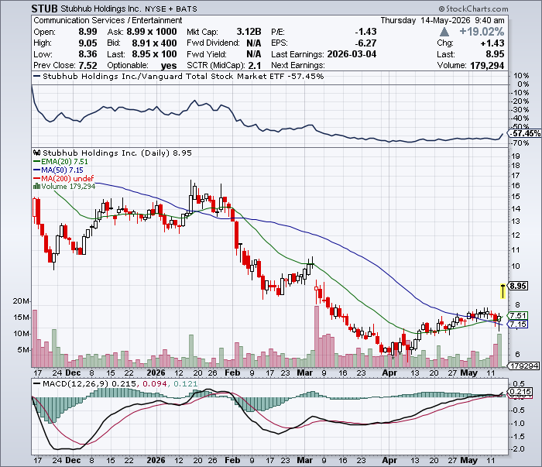Click the MACD(12,26,9) indicator label
Screen dimensions: 542x467
coord(75,383)
